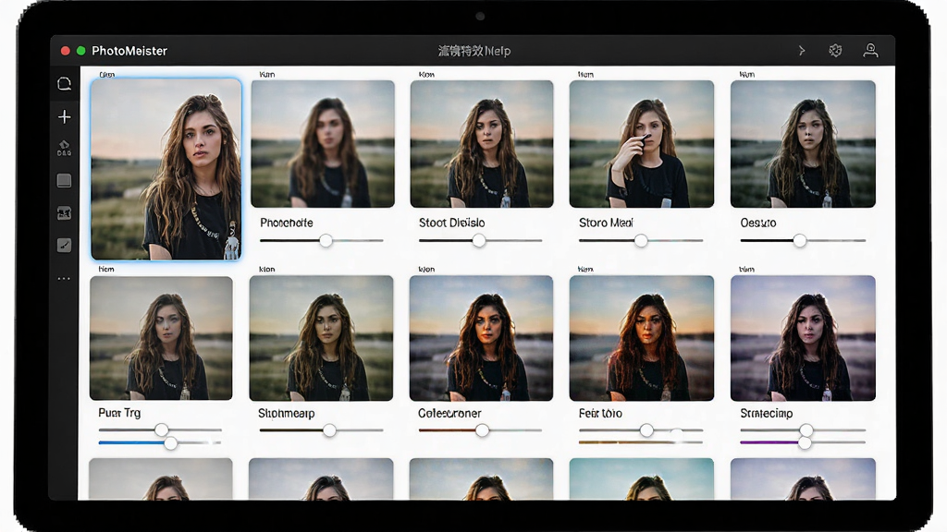Open the picture icon in the sidebar
The height and width of the screenshot is (532, 947).
click(64, 213)
